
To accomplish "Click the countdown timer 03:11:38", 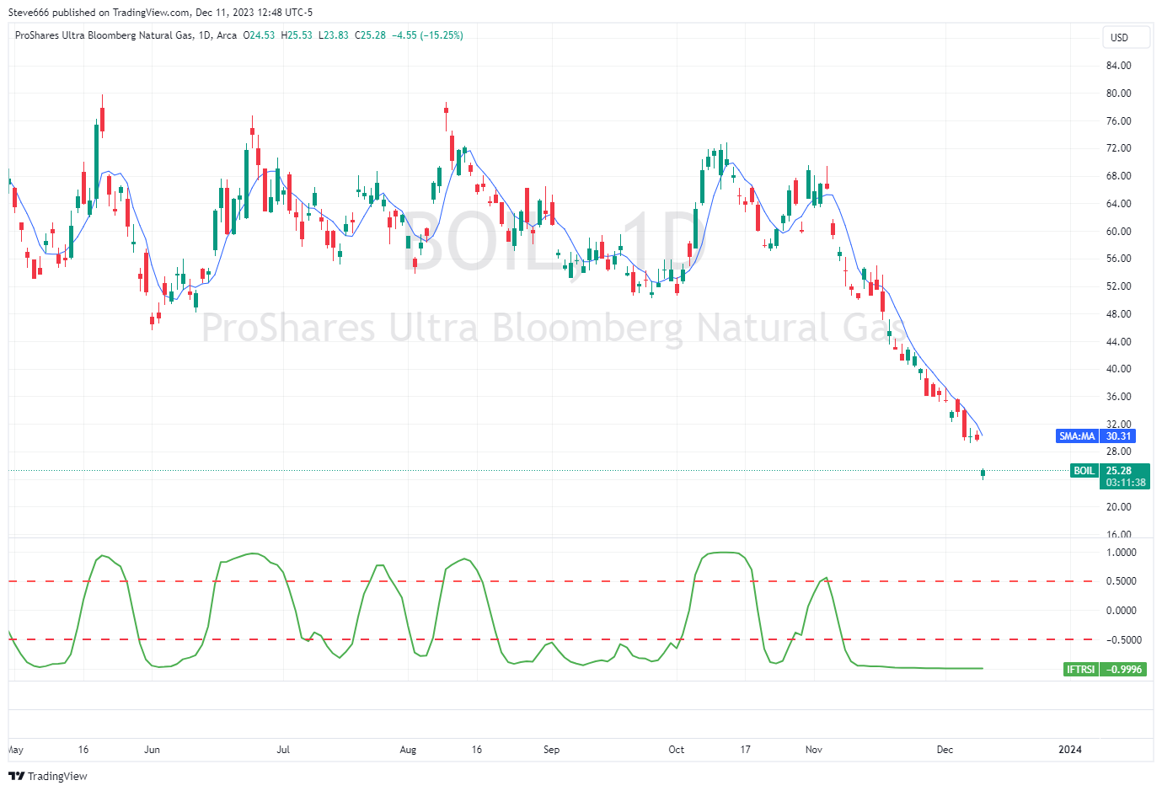I will click(1126, 483).
